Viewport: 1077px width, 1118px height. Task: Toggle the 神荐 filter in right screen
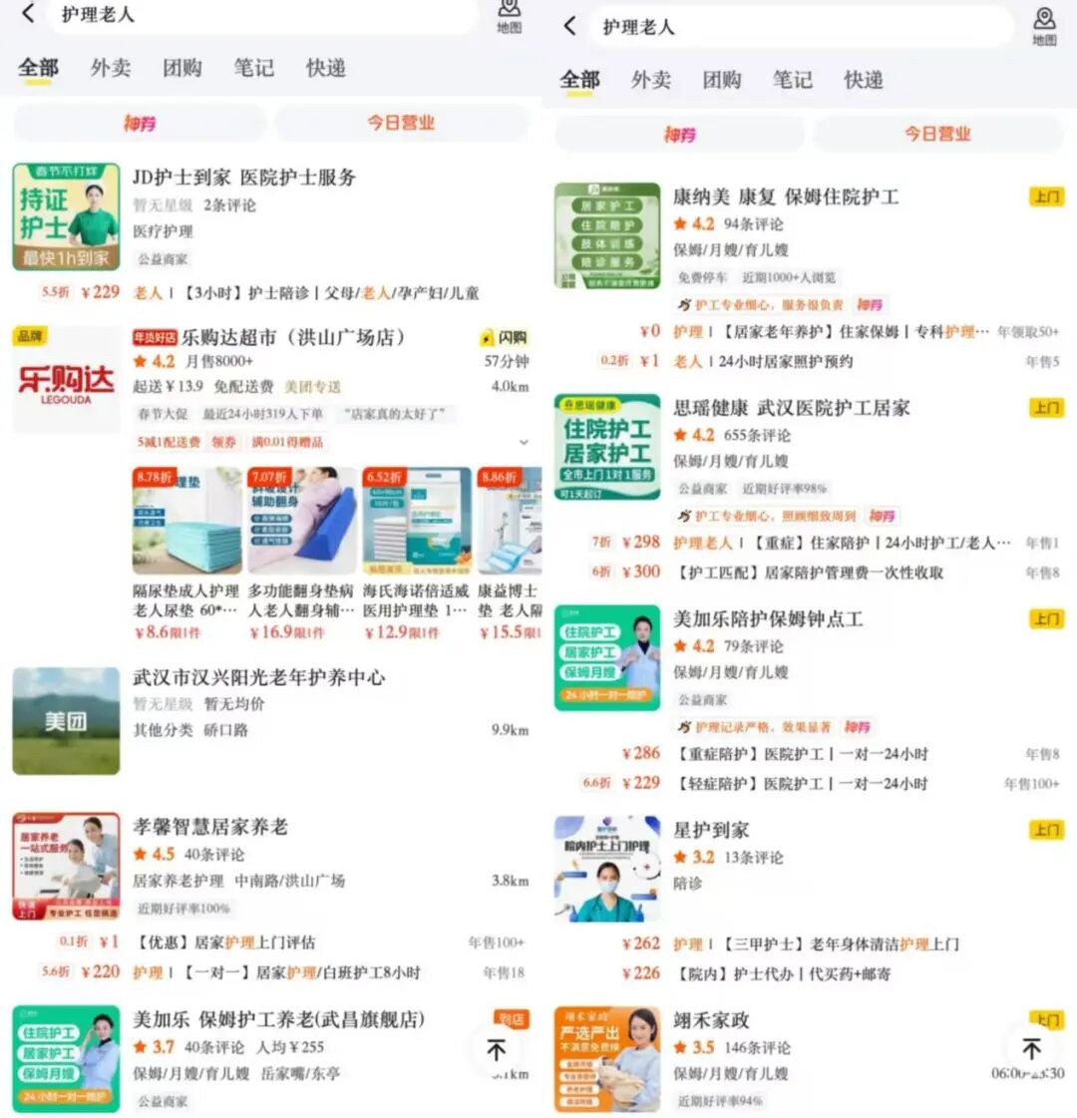[680, 134]
